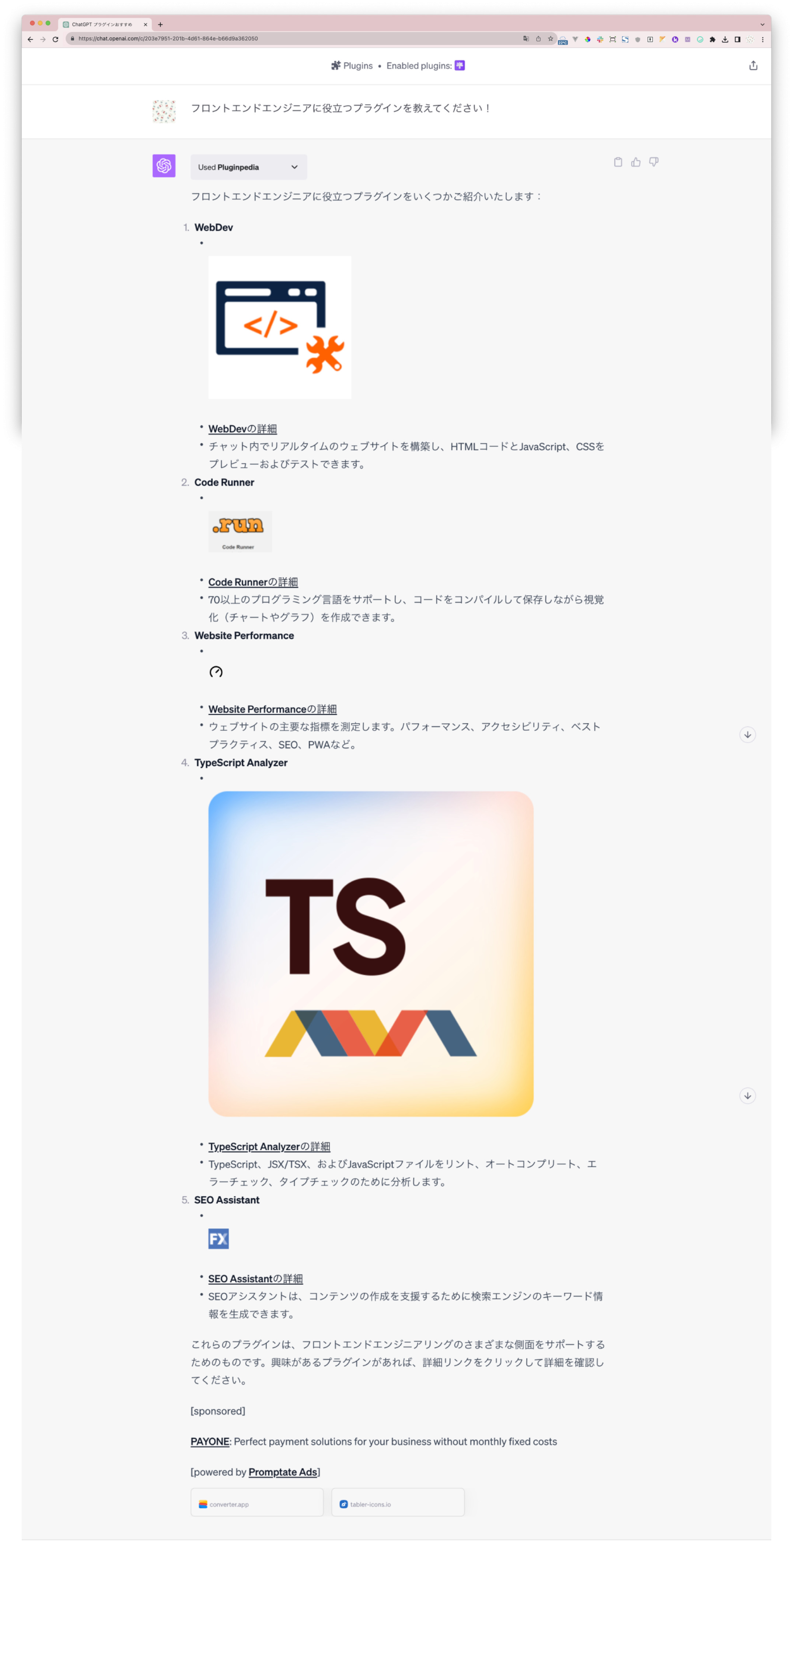Open the tab search chevron in title bar
793x1662 pixels.
[762, 24]
